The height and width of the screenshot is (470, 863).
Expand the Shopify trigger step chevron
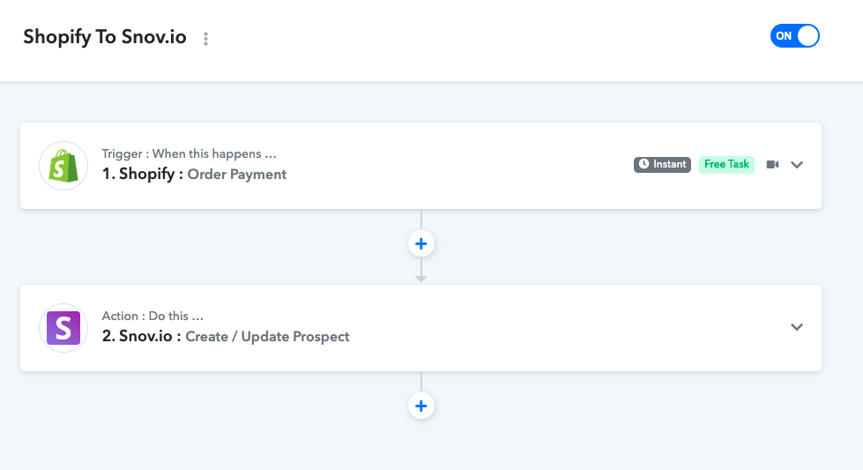(x=797, y=165)
